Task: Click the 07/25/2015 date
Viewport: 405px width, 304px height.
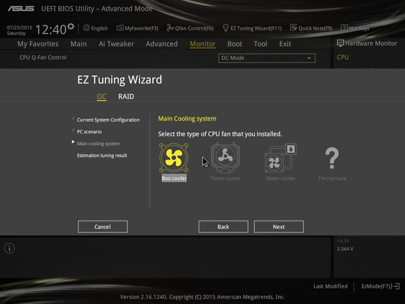Action: click(20, 28)
